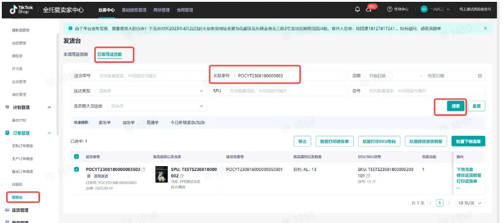Viewport: 503px width, 223px height.
Task: Focus the 货号 search input
Action: (417, 91)
